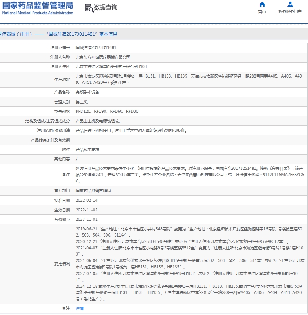
Task: Click approval dept 国家药品监督管理局 value
Action: (93, 191)
